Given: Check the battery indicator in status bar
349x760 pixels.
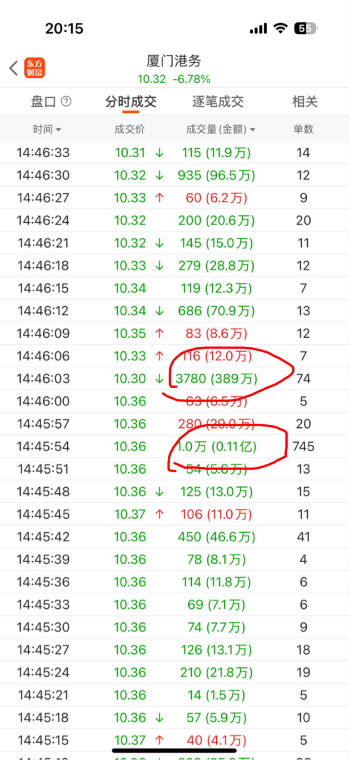Looking at the screenshot, I should coord(306,29).
